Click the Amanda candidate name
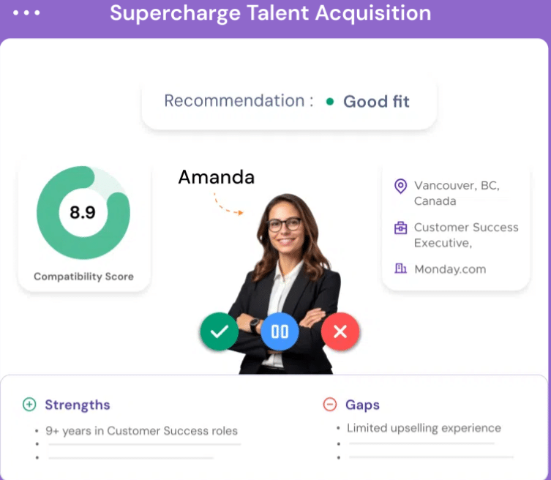Viewport: 551px width, 480px height. (217, 177)
